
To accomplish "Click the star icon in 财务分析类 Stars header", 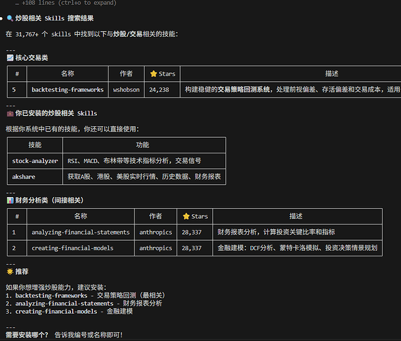I will click(186, 216).
